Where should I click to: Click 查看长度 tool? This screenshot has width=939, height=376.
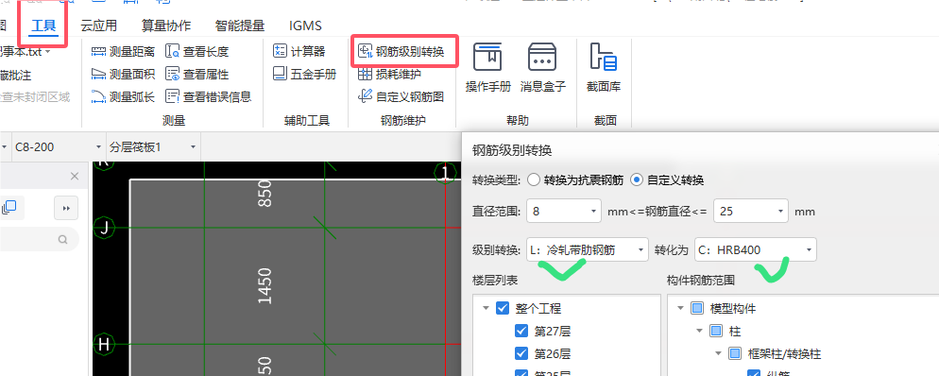[197, 52]
